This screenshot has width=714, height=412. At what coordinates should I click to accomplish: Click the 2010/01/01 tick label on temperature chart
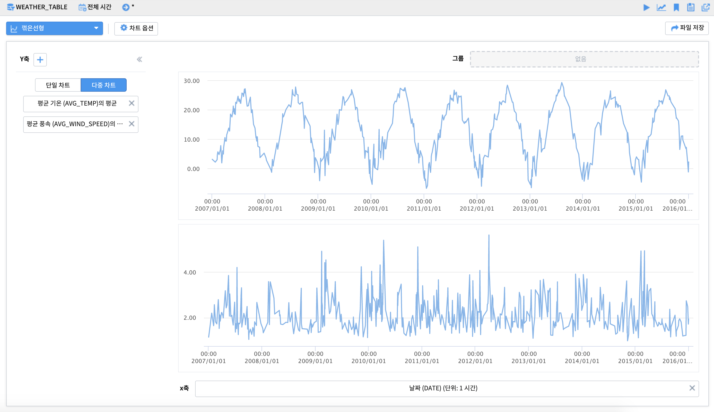(371, 209)
